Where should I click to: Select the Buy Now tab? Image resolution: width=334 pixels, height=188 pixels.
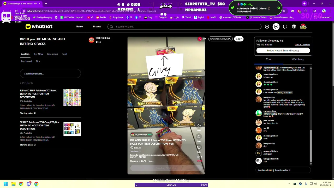coord(38,54)
